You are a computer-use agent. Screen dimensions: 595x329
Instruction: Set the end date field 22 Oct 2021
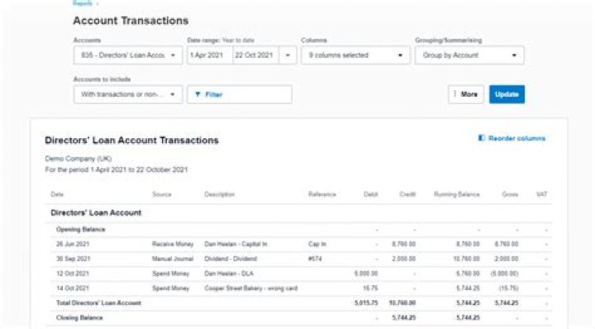click(255, 55)
